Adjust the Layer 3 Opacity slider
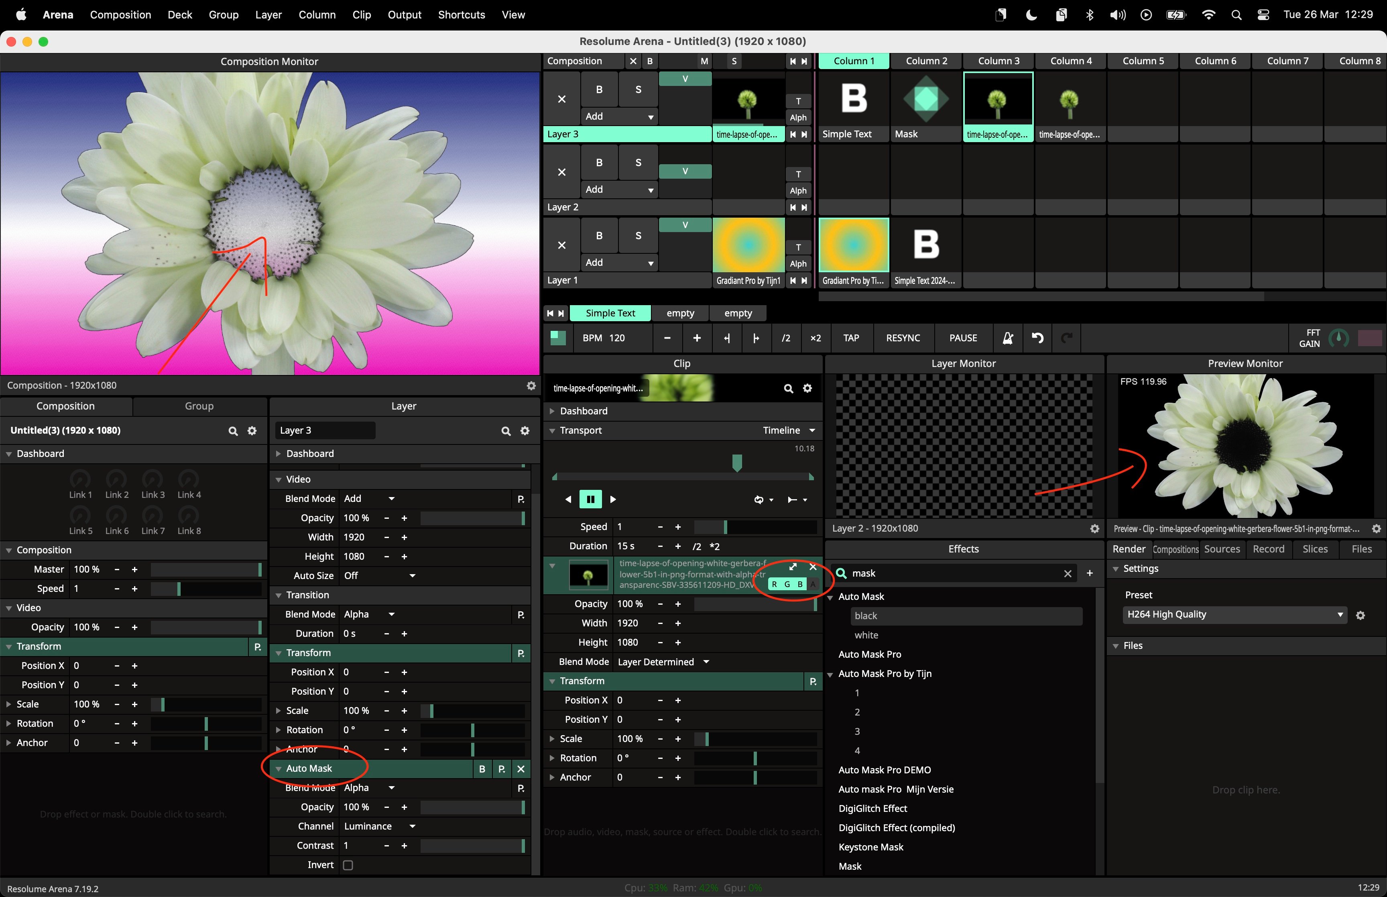The height and width of the screenshot is (897, 1387). [472, 518]
